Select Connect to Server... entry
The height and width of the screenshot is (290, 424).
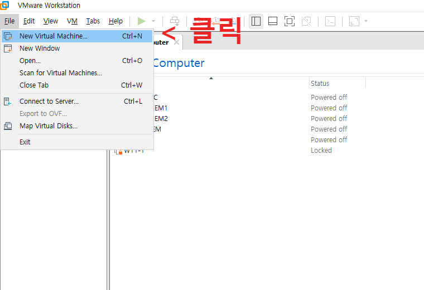[x=77, y=101]
